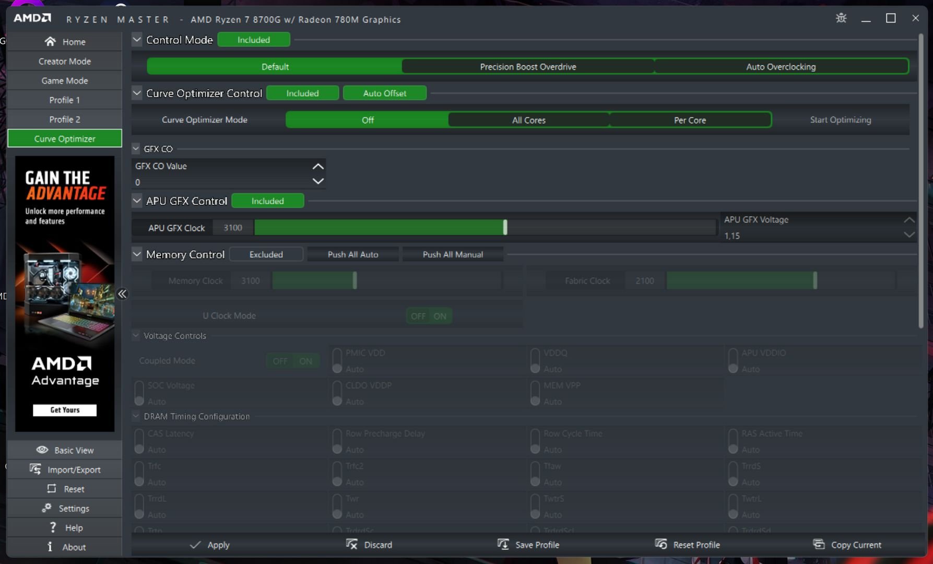Toggle U Clock Mode OFF/ON switch
933x564 pixels.
pos(429,316)
